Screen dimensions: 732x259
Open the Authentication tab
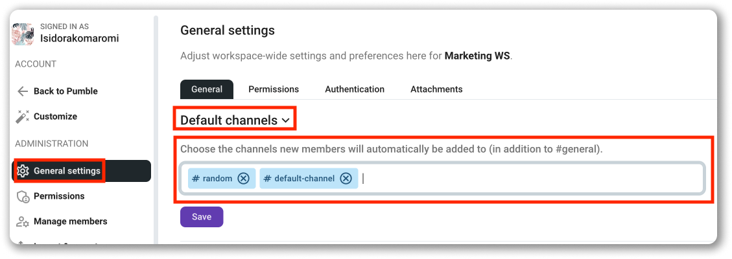tap(355, 89)
